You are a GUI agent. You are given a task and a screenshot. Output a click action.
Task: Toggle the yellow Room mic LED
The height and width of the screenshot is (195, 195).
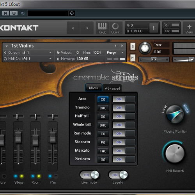39,176
